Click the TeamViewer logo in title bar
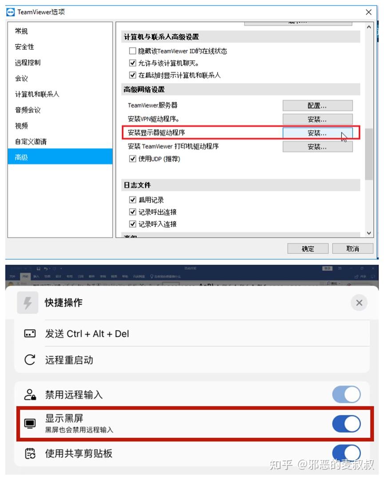 (x=10, y=12)
